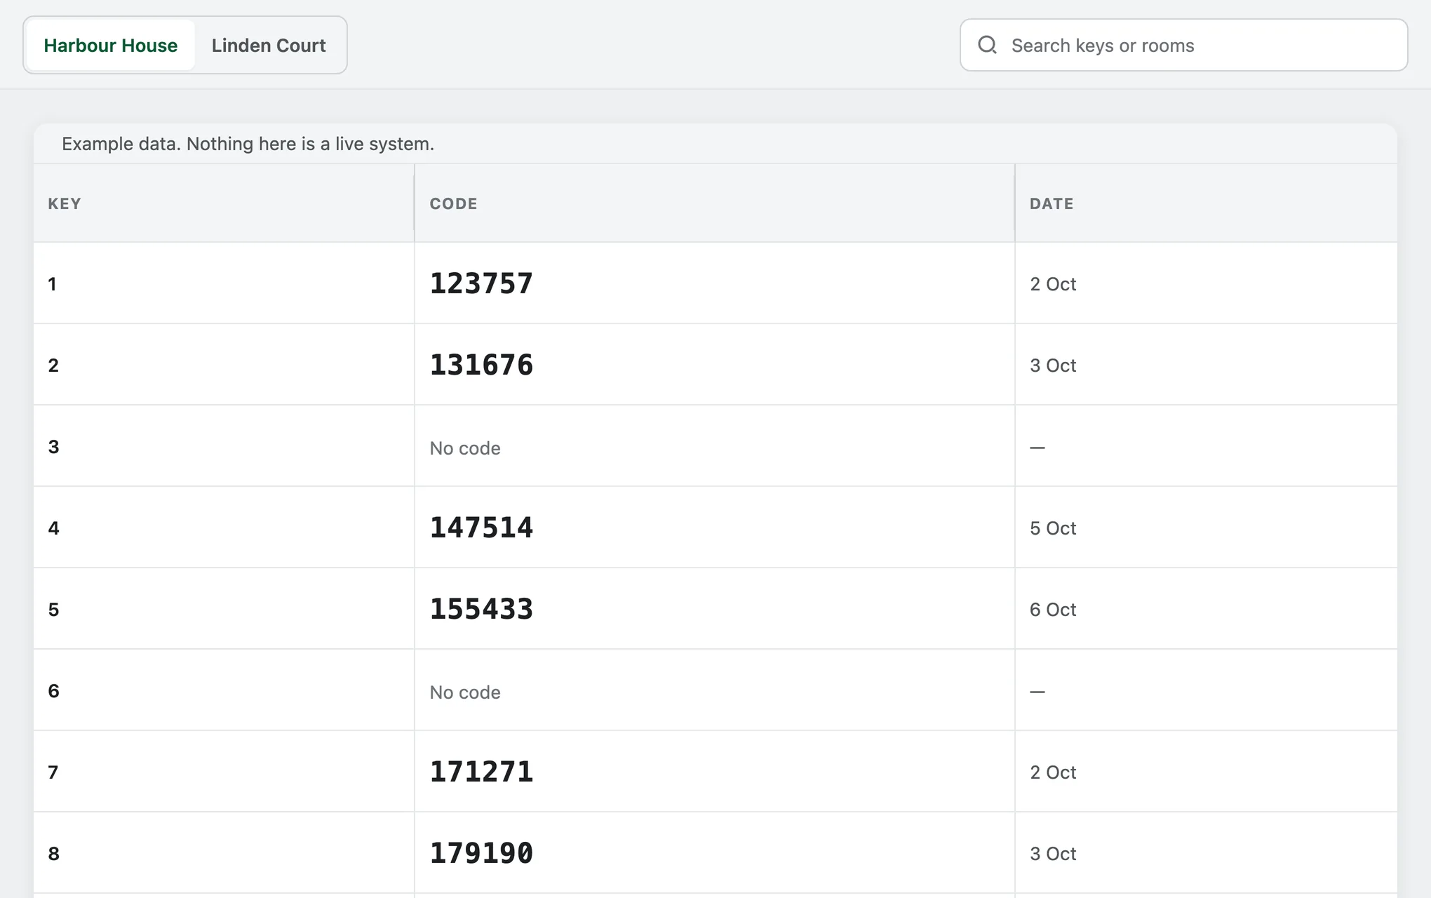Select code 131676

(x=481, y=365)
